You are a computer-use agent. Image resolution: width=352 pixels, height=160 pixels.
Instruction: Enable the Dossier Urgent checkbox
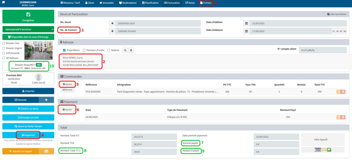(x=4, y=48)
